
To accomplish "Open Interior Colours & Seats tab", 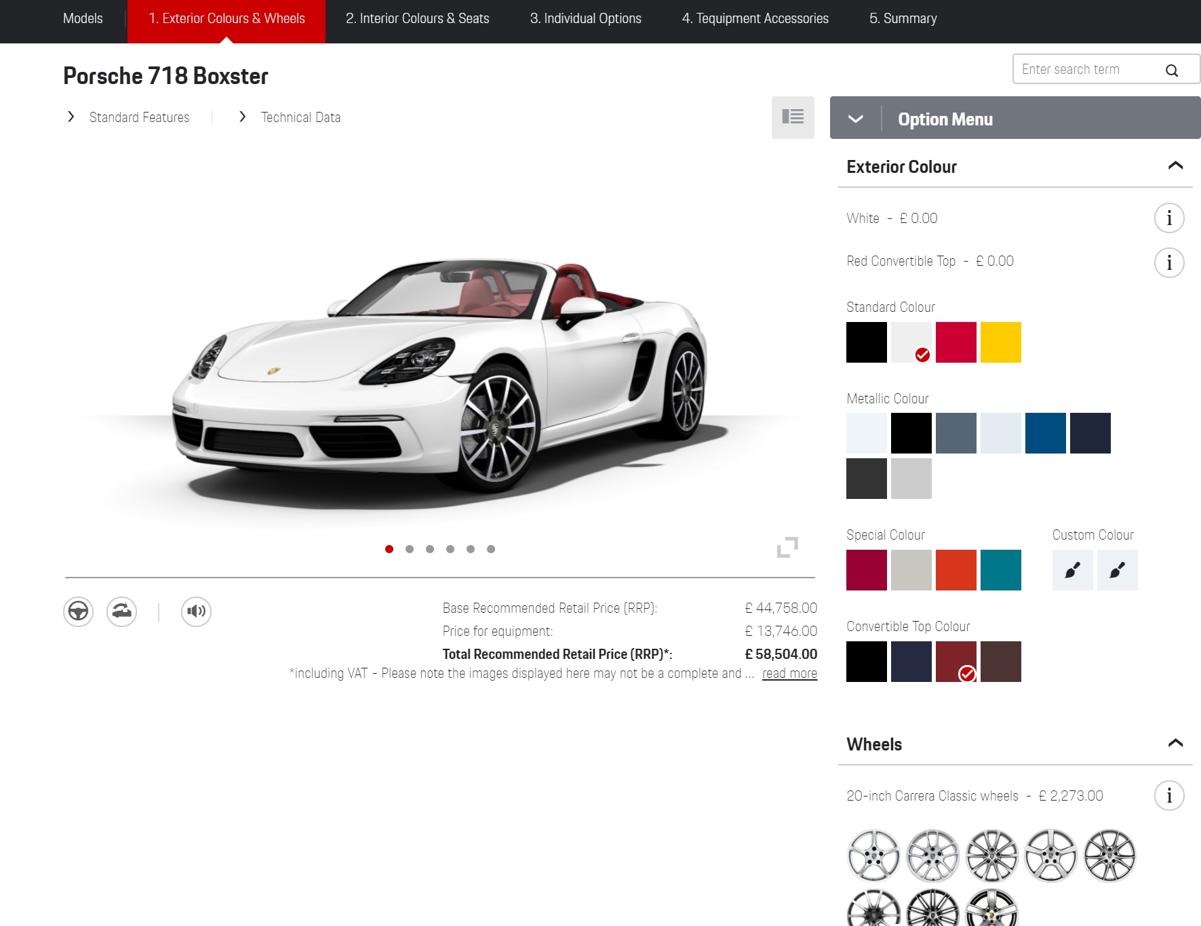I will click(417, 18).
